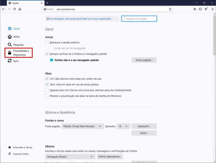Click the Idioma e Aparência heading
Viewport: 216px width, 163px height.
click(60, 112)
